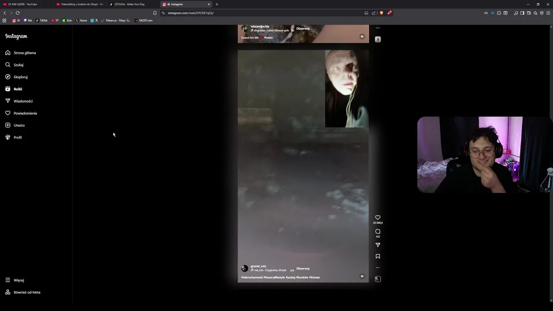Image resolution: width=553 pixels, height=311 pixels.
Task: Open Brave Rewards triangle icon
Action: pos(389,13)
